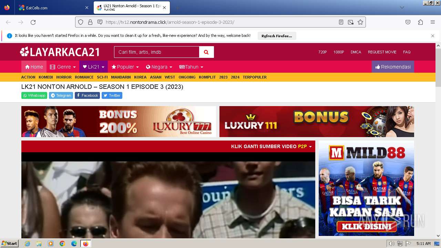
Task: Click the LAYARKACA21 logo
Action: tap(60, 52)
